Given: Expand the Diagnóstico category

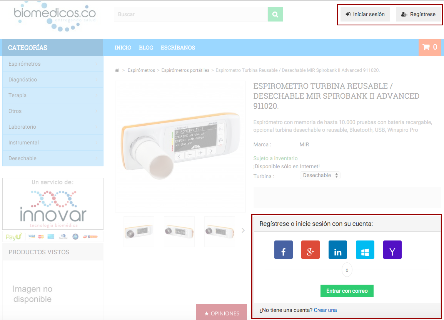Looking at the screenshot, I should [x=53, y=80].
